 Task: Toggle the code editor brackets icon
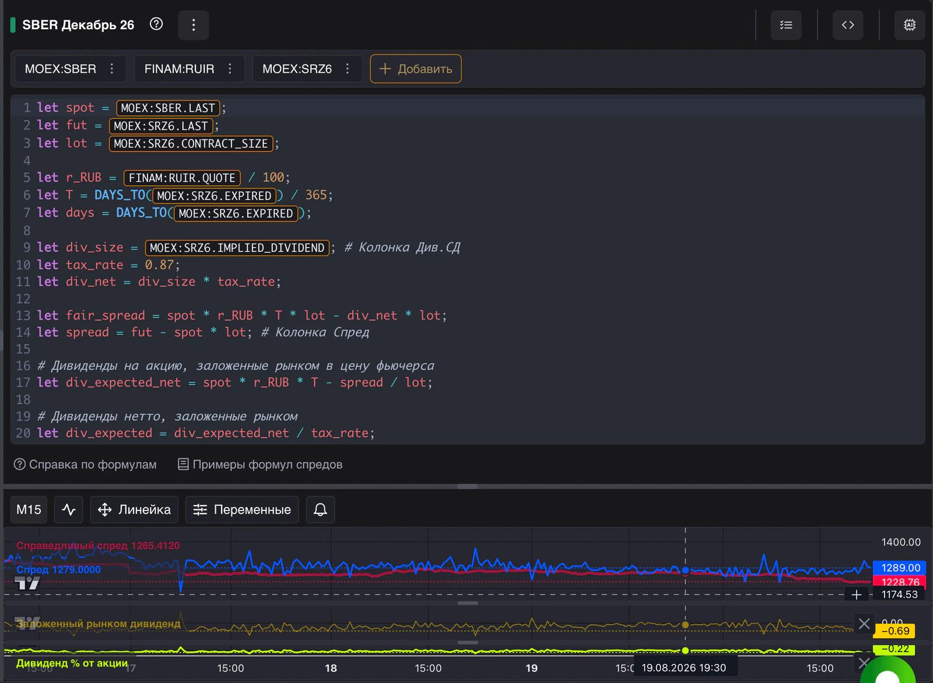pos(848,24)
